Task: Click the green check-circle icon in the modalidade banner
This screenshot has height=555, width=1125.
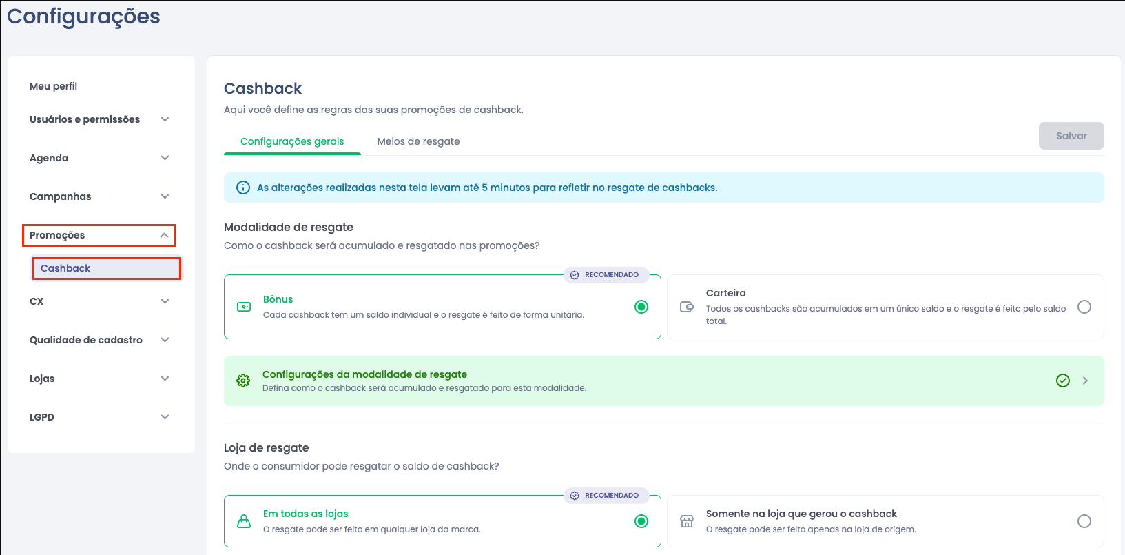Action: tap(1063, 381)
